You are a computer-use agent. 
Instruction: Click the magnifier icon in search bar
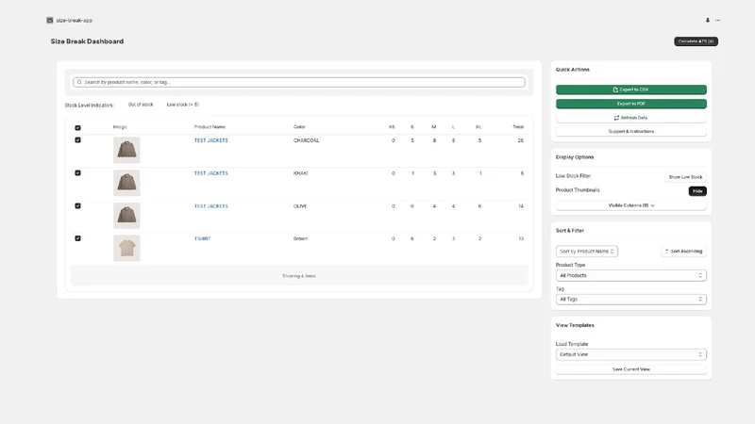coord(79,82)
